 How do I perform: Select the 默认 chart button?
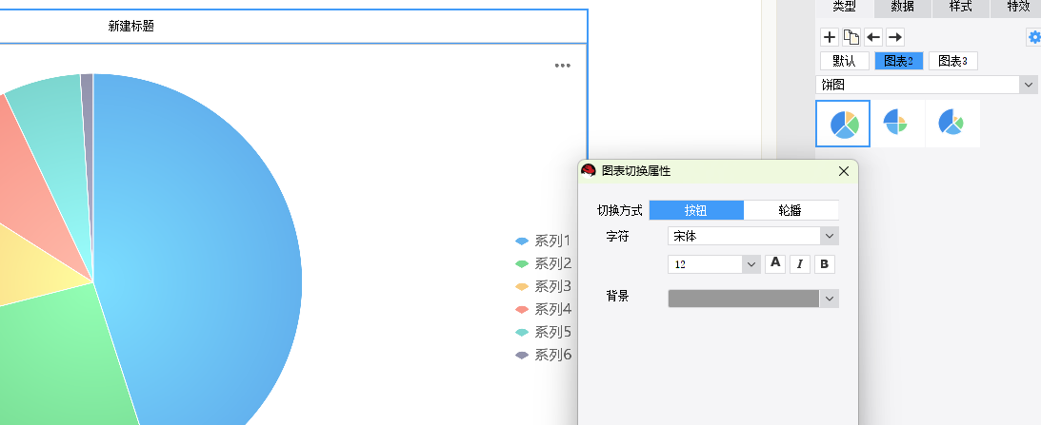(845, 61)
